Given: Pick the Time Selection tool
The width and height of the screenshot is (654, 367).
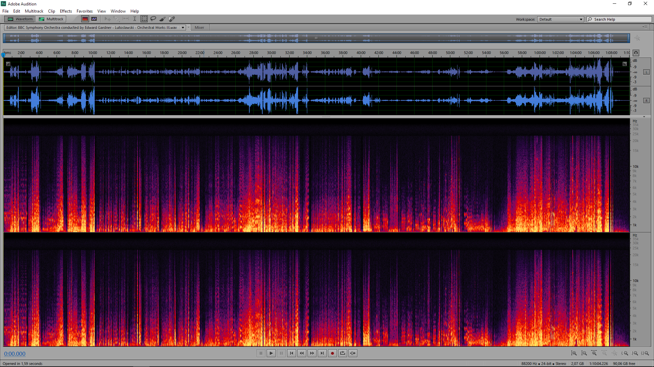Looking at the screenshot, I should pyautogui.click(x=135, y=19).
